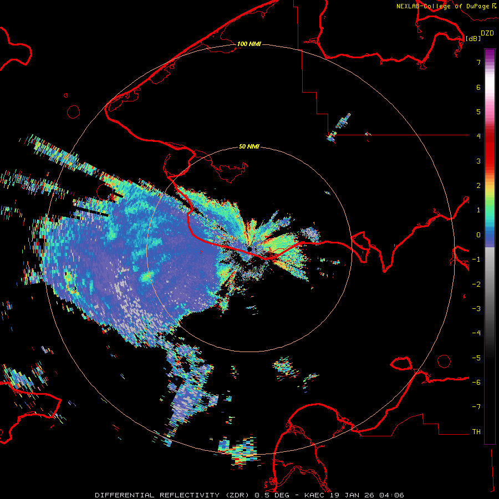Click the TH threshold label on scale

(476, 432)
